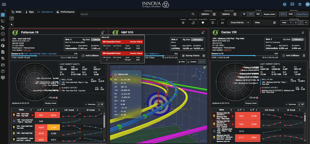Switch to the Wells tab
Screen dimensions: 310x144
(x=17, y=12)
